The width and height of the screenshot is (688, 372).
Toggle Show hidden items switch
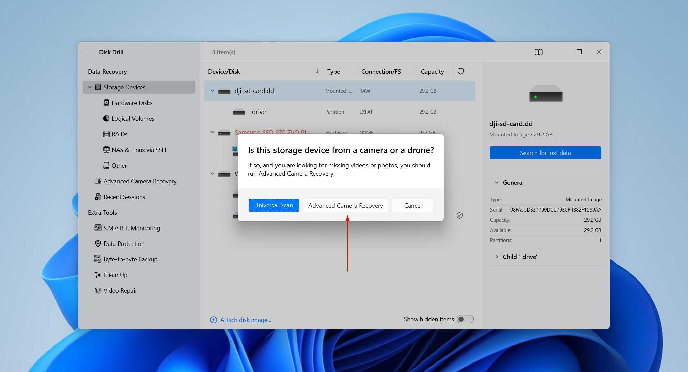(x=465, y=319)
